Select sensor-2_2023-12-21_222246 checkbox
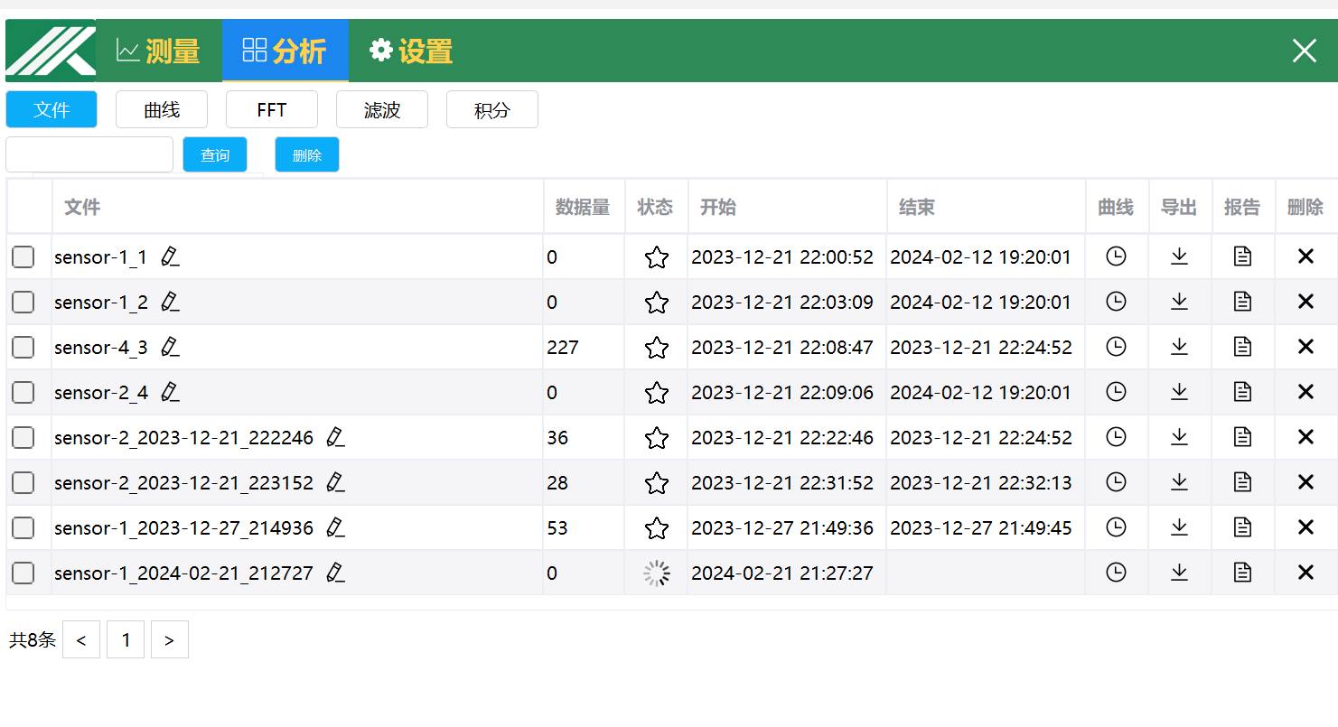The image size is (1338, 727). coord(23,438)
